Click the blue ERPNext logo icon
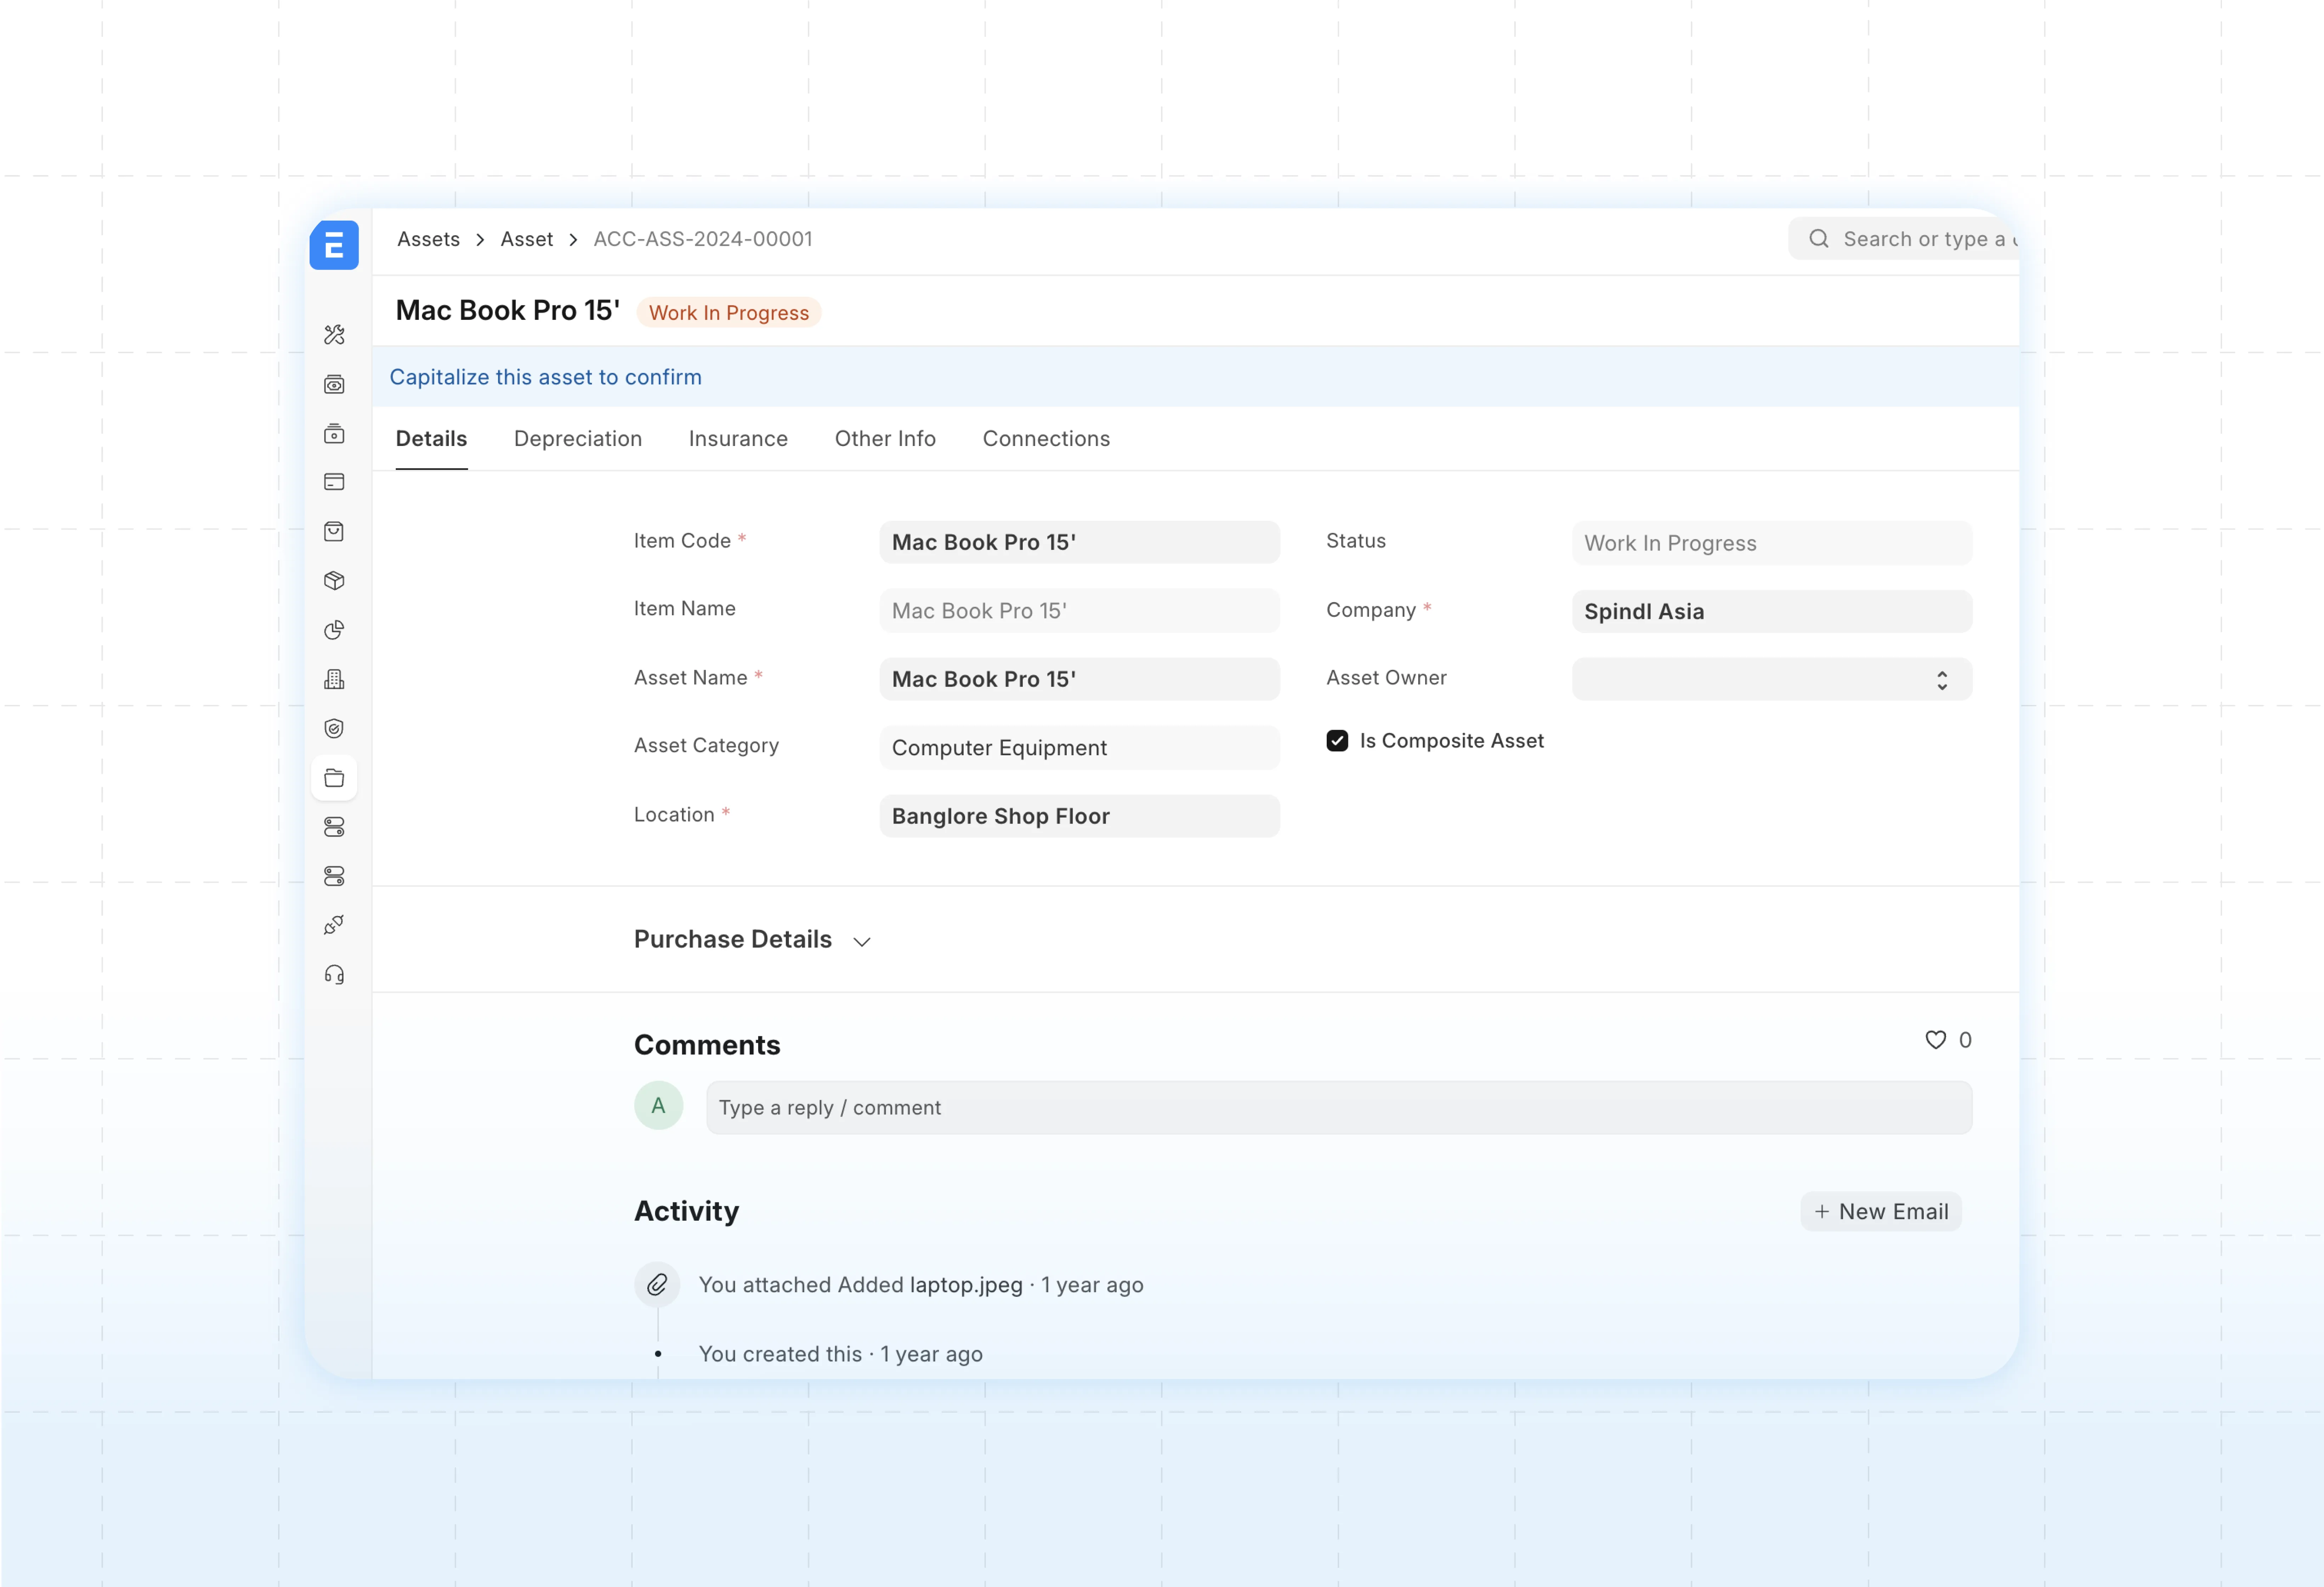This screenshot has height=1587, width=2324. (x=334, y=245)
